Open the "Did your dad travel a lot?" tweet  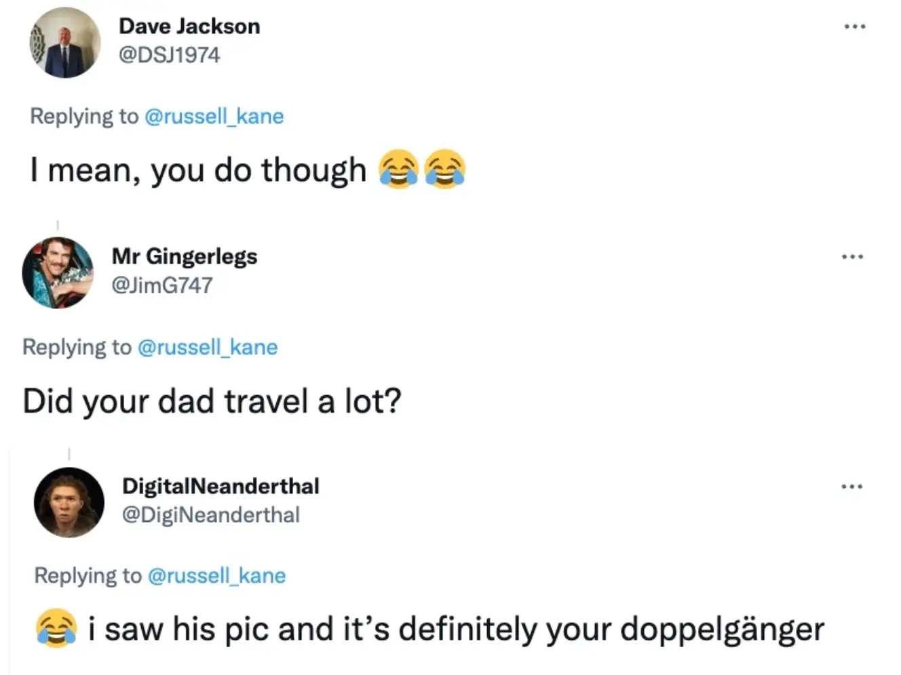tap(212, 401)
